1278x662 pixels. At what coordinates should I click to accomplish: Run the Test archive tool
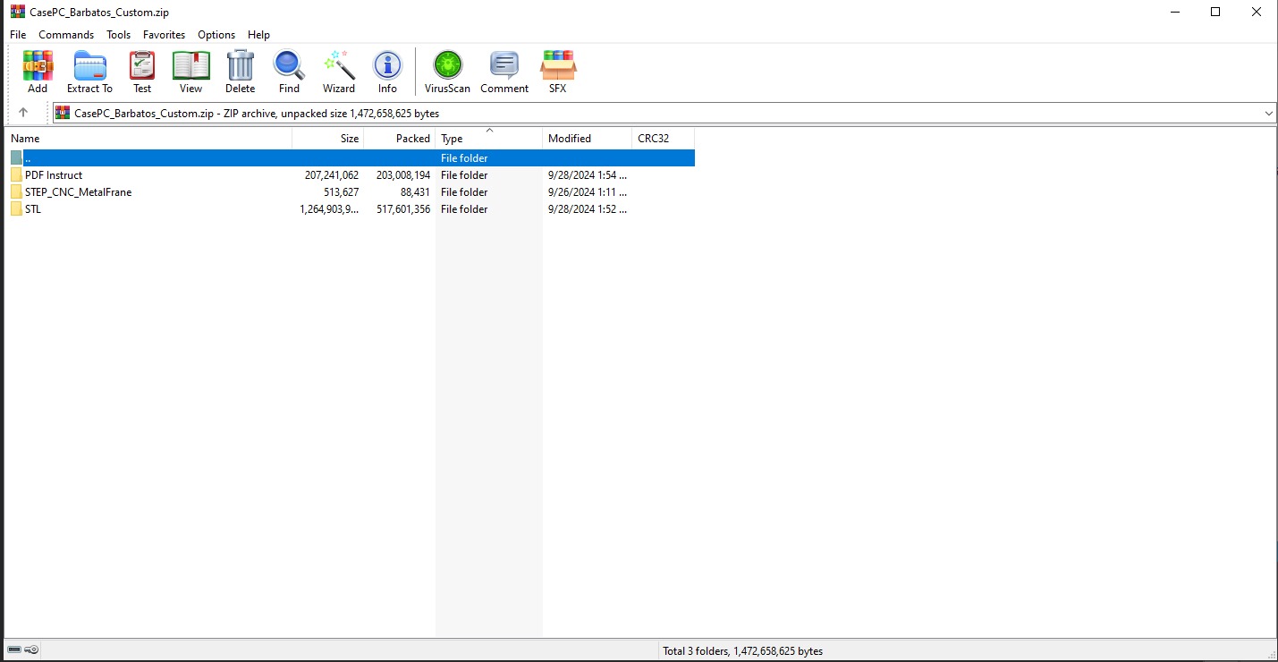(142, 72)
